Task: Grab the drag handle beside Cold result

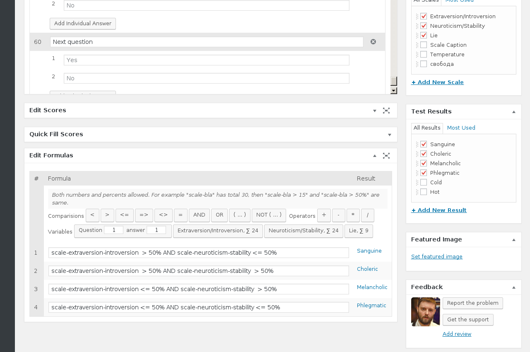Action: click(417, 183)
